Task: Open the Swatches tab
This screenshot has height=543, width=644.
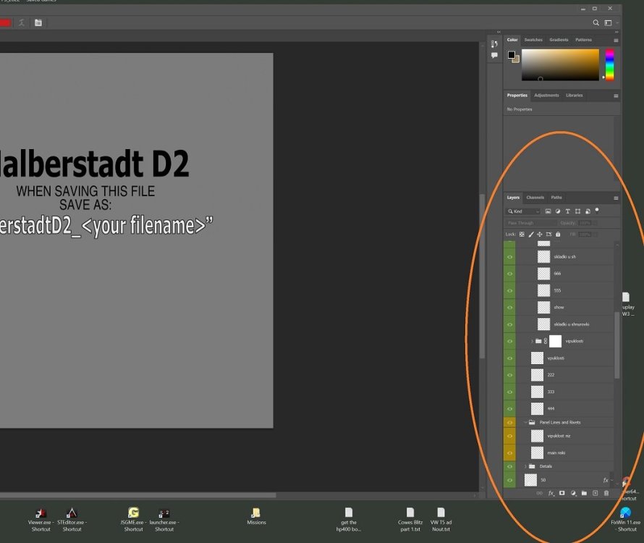Action: [x=533, y=40]
